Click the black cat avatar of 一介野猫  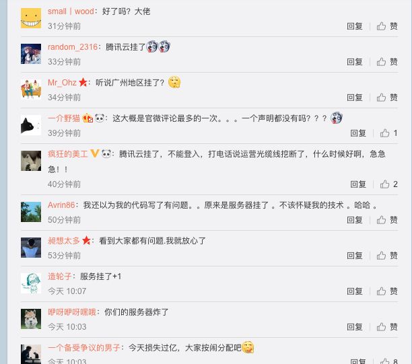(31, 125)
